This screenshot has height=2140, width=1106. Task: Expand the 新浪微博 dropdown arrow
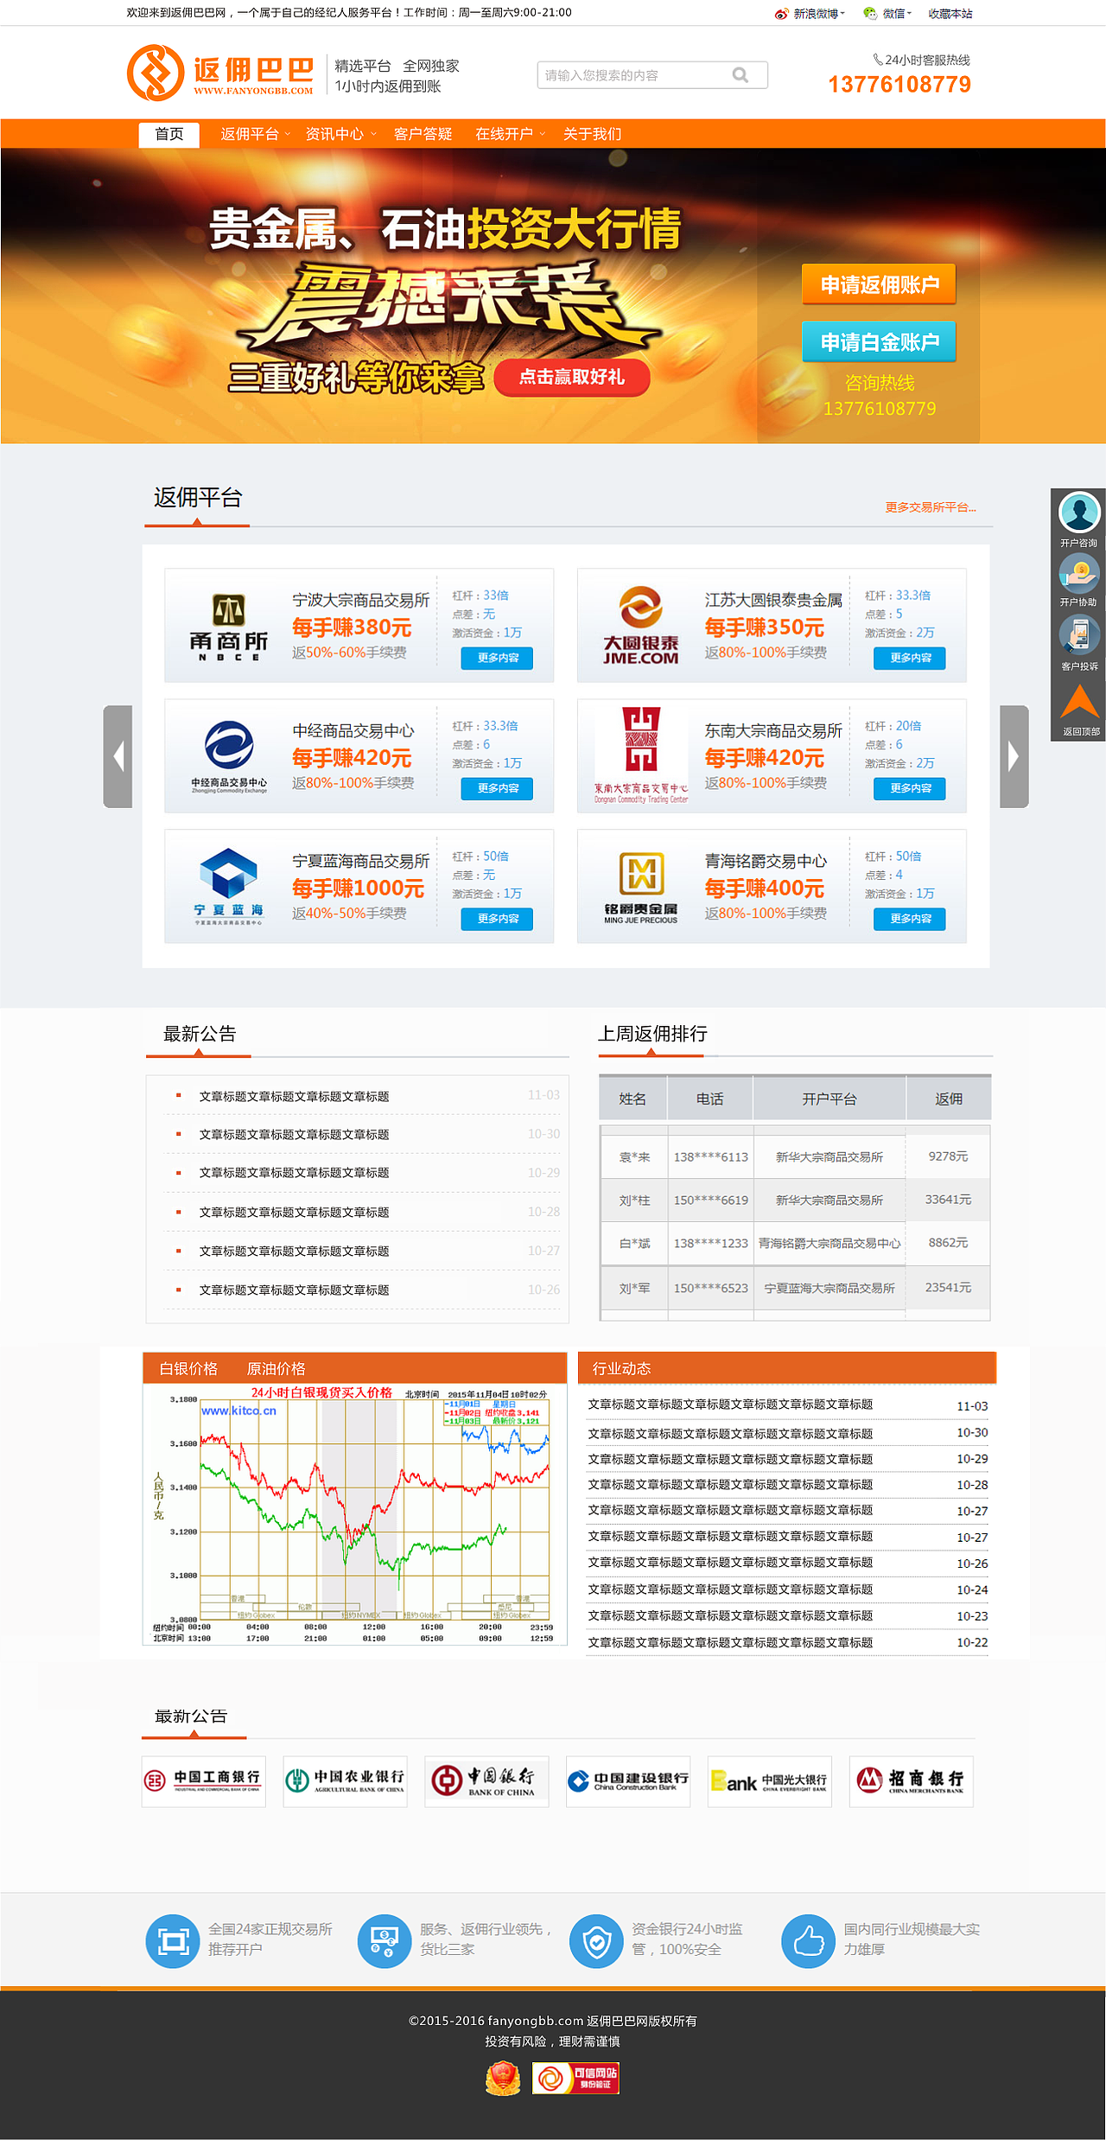click(x=842, y=13)
